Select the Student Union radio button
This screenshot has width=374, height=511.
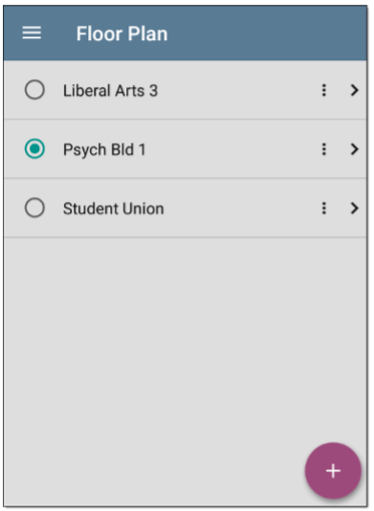tap(34, 208)
